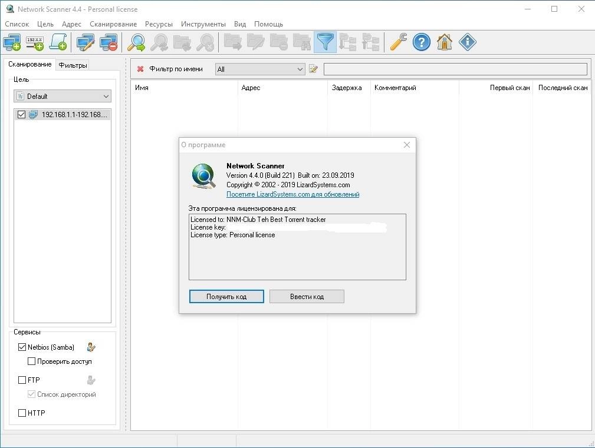This screenshot has height=448, width=595.
Task: Open the Список menu
Action: click(x=17, y=24)
